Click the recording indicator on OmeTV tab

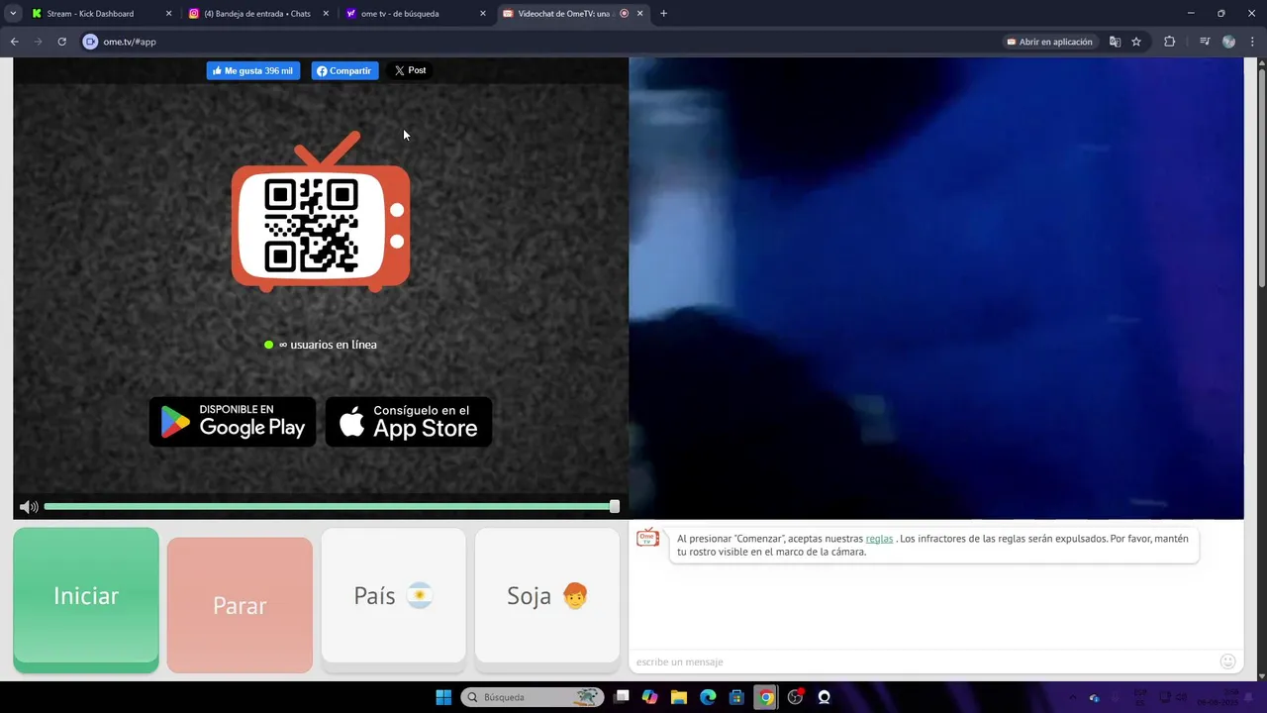(x=624, y=14)
